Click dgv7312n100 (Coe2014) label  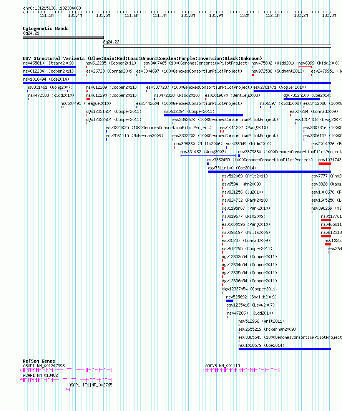pyautogui.click(x=308, y=95)
